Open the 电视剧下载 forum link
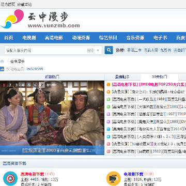Screen dimensions: 186x186 (133, 174)
